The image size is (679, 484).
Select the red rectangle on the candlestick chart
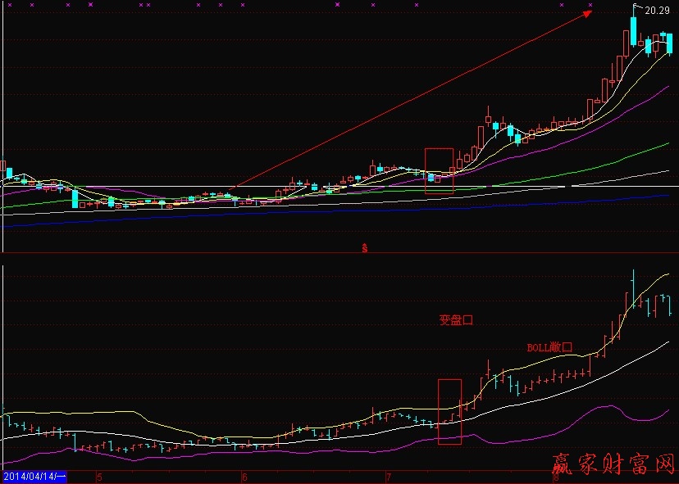(439, 170)
